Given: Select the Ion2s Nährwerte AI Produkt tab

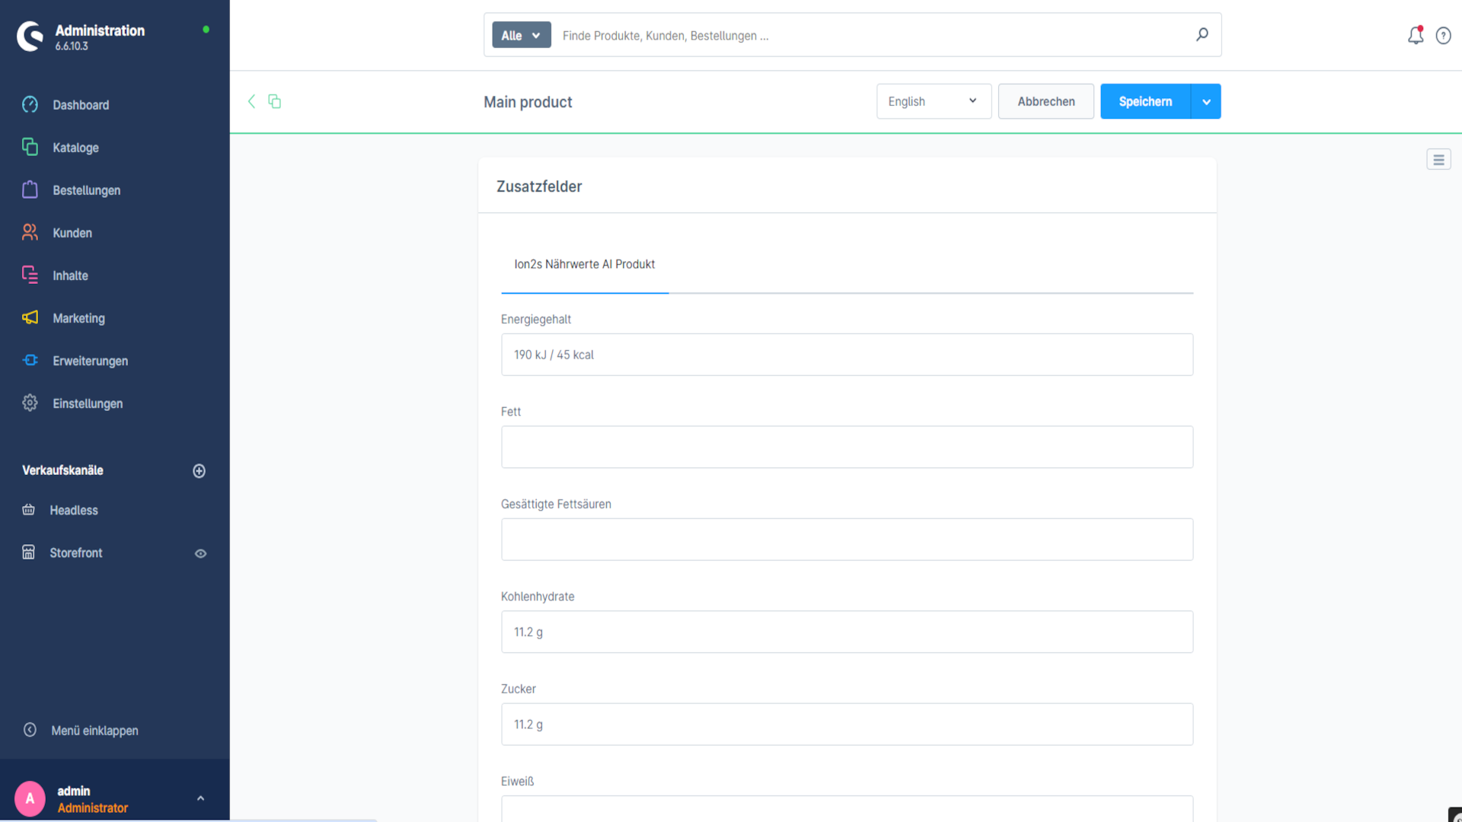Looking at the screenshot, I should pos(584,264).
